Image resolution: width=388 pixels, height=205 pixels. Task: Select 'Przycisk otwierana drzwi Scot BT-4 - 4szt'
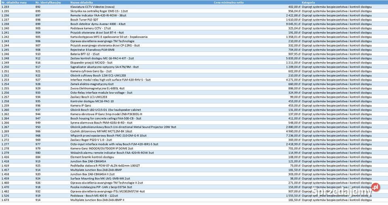click(97, 33)
